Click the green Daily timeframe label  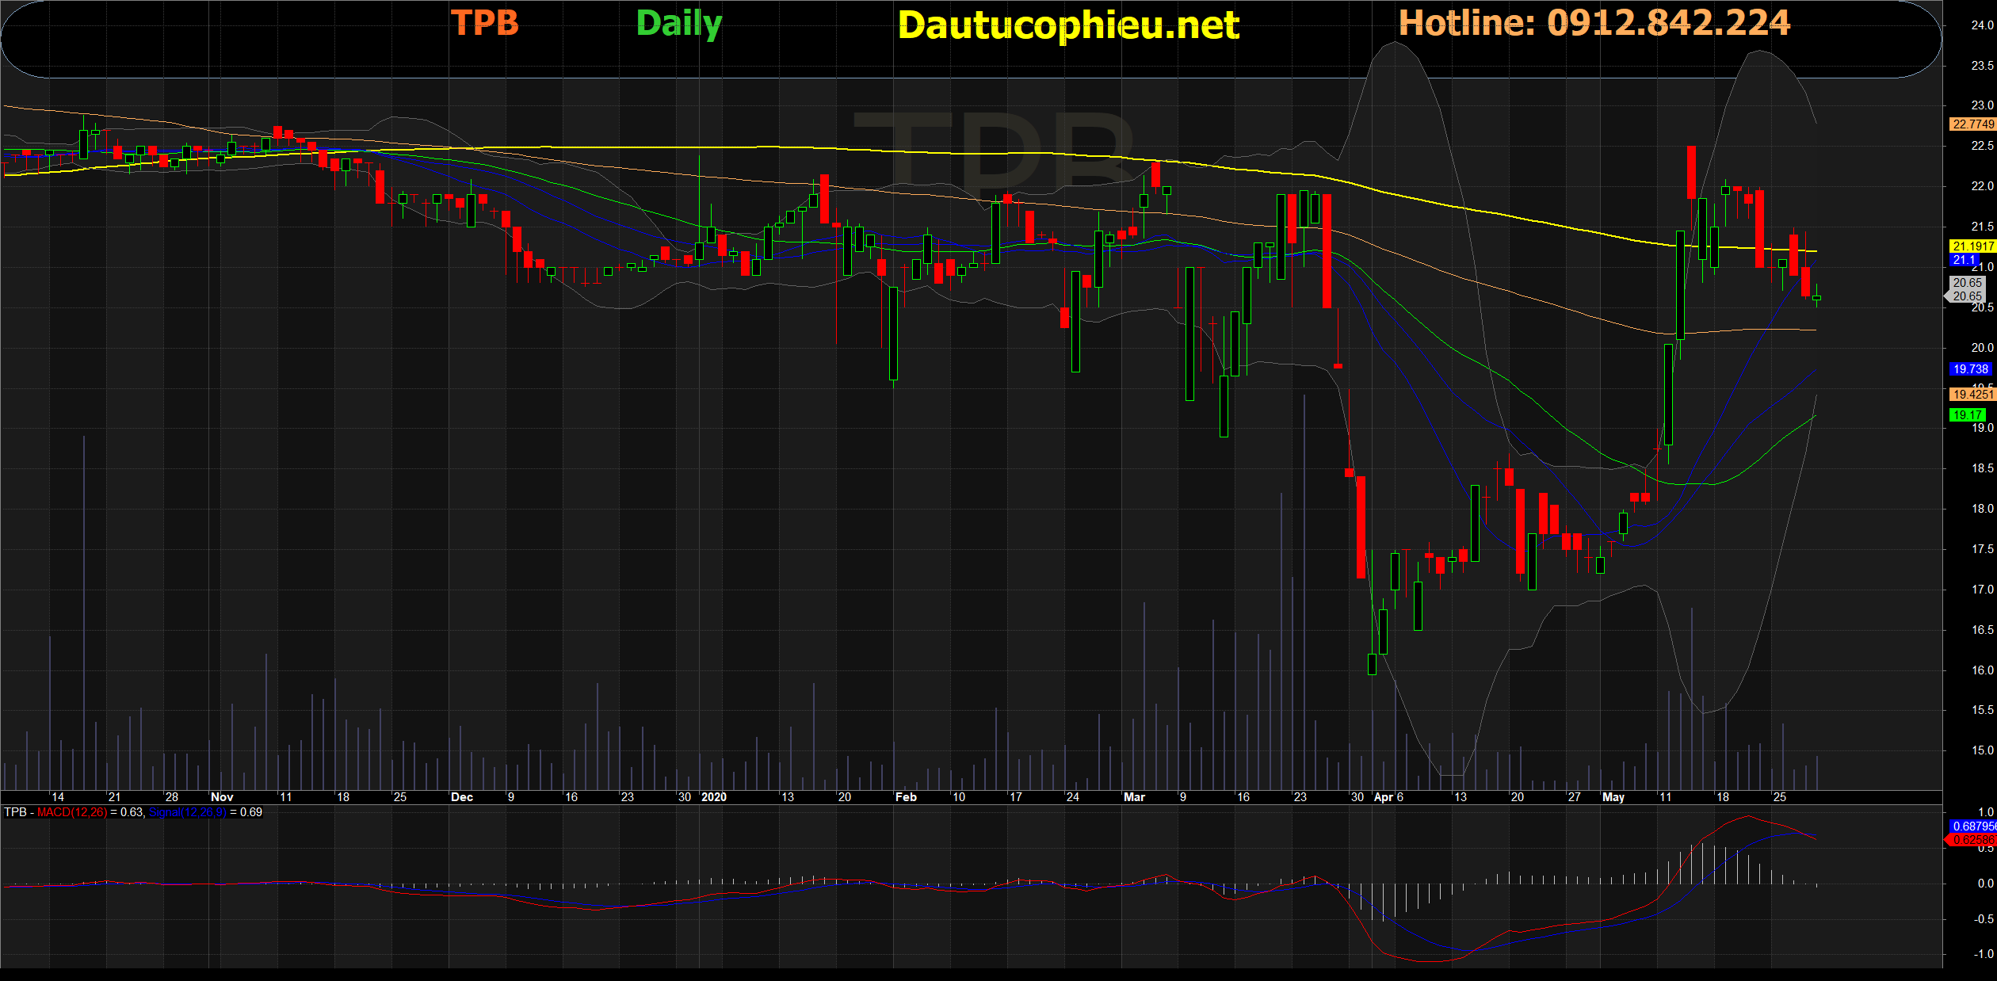pos(678,24)
